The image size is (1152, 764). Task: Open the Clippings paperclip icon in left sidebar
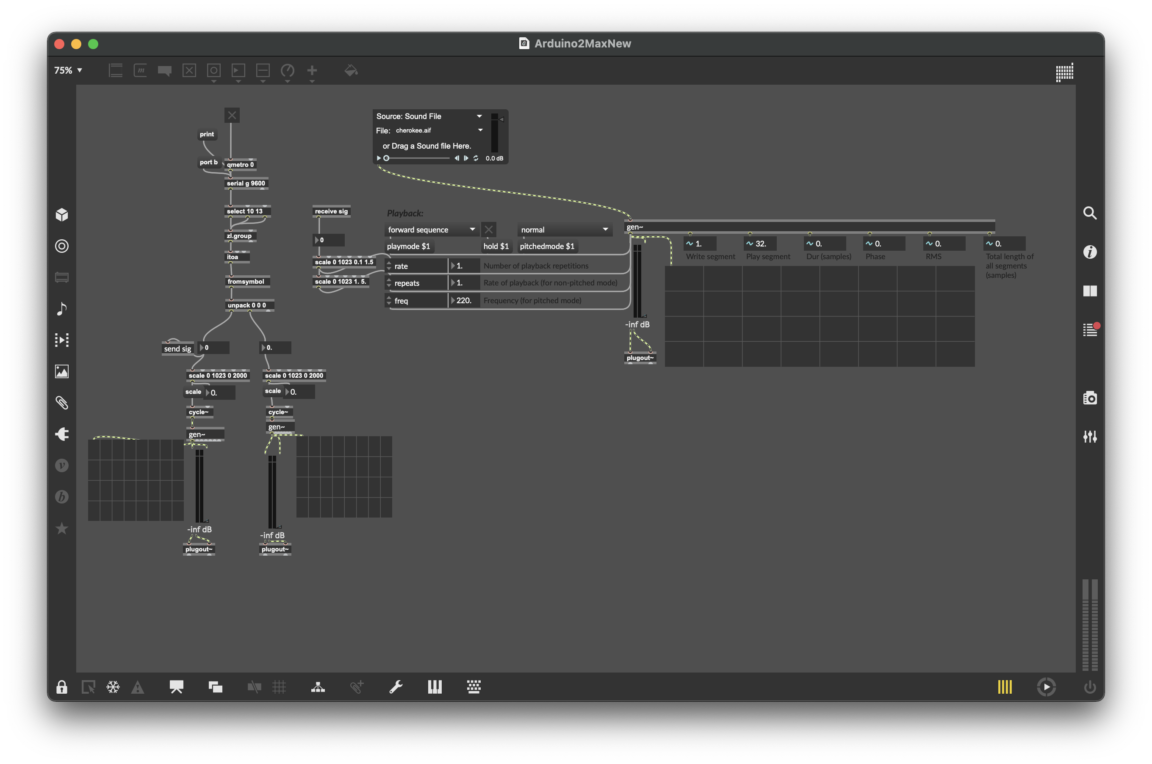[x=62, y=402]
